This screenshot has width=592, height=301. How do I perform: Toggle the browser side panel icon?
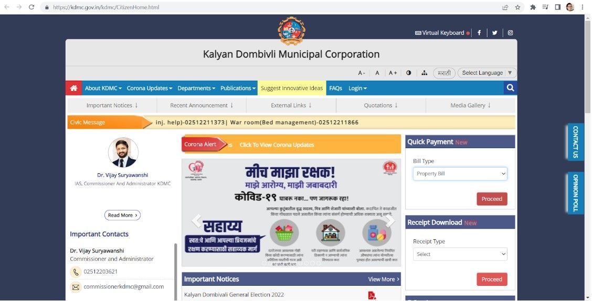[x=558, y=7]
